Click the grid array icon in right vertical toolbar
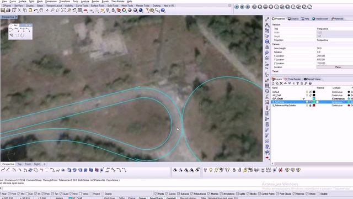This screenshot has height=199, width=353. (267, 86)
